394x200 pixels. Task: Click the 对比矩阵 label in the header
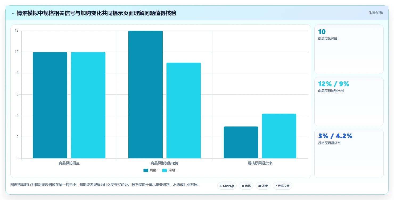pyautogui.click(x=376, y=13)
